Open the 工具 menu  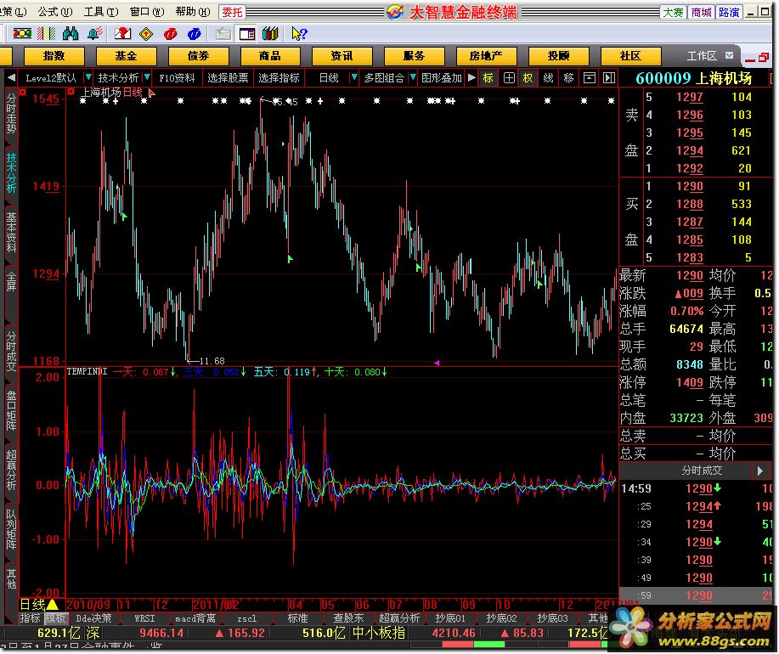pyautogui.click(x=101, y=11)
